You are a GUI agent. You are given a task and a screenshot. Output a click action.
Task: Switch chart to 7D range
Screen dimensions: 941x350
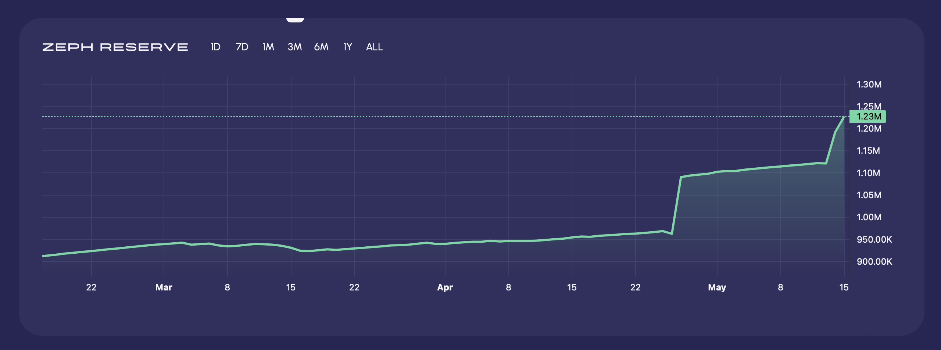pyautogui.click(x=242, y=47)
